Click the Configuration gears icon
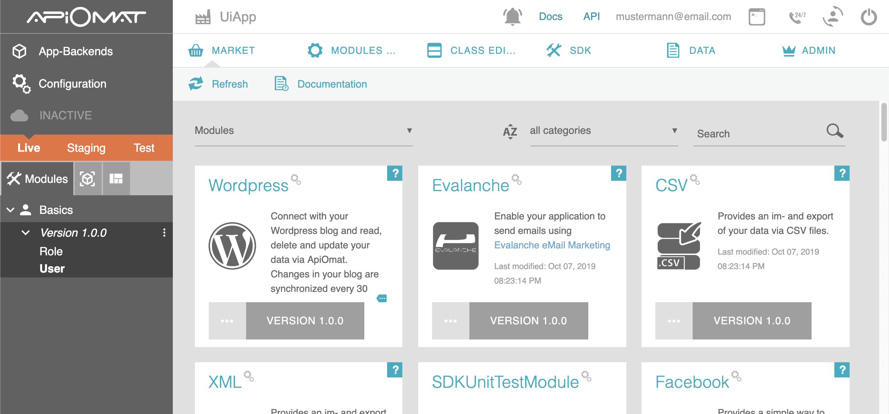Screen dimensions: 889x414 [x=21, y=84]
